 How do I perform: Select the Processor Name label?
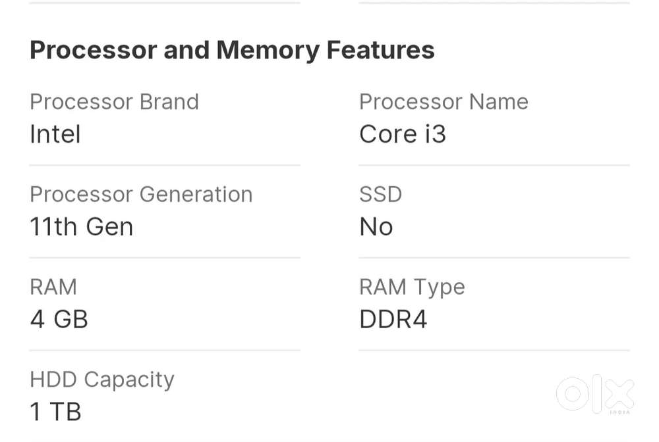click(x=444, y=102)
